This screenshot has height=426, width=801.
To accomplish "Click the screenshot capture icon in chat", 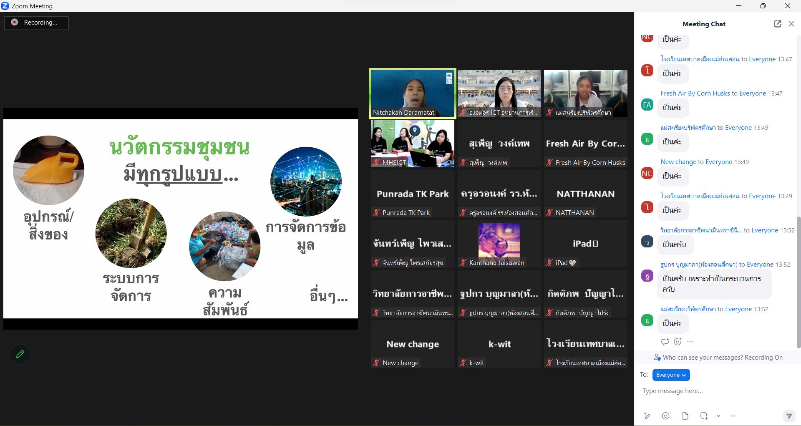I will [x=704, y=416].
